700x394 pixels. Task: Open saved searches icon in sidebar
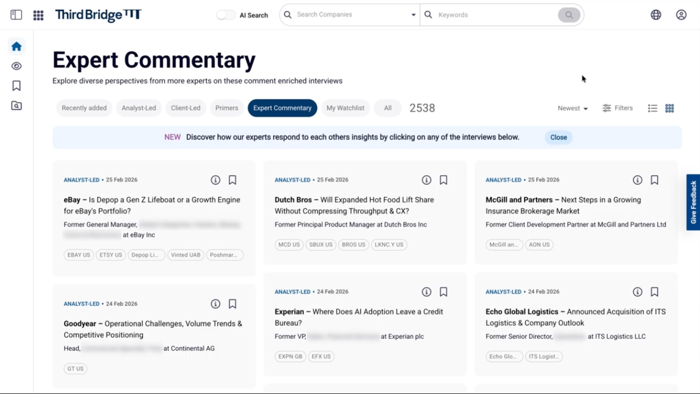16,105
